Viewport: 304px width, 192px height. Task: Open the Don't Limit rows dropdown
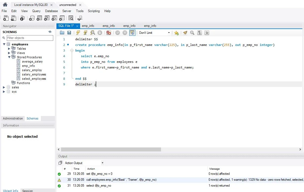tap(154, 33)
